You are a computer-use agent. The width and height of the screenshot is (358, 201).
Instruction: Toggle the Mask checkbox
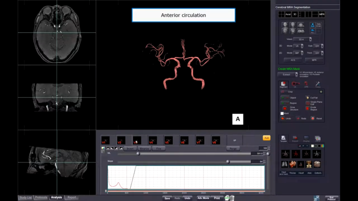click(282, 113)
